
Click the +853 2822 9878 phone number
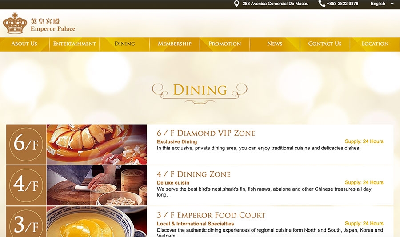pyautogui.click(x=342, y=4)
